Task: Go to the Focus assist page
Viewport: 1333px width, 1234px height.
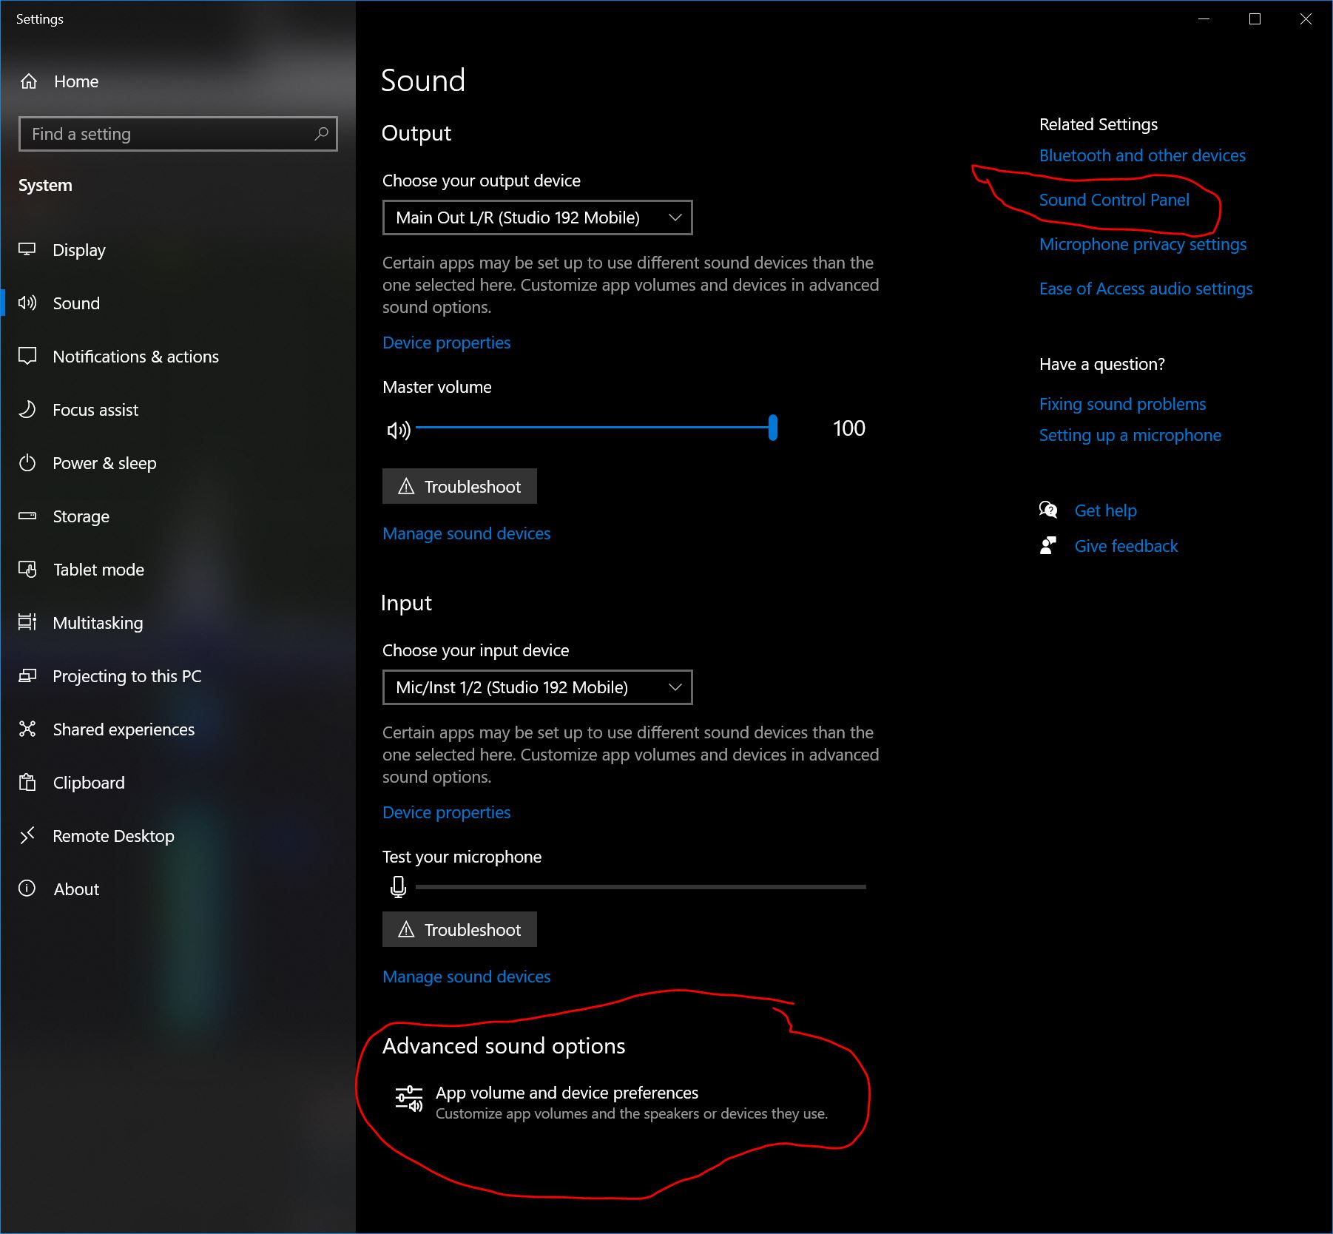Action: click(x=95, y=410)
